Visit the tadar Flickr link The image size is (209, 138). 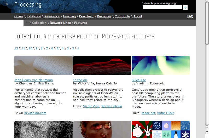click(x=166, y=113)
